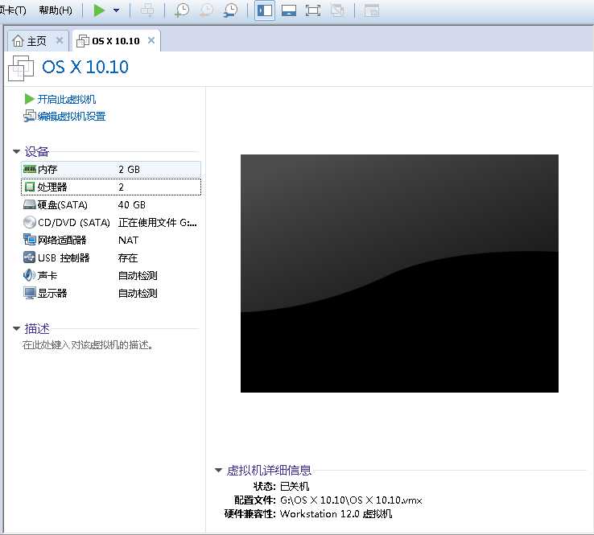The height and width of the screenshot is (535, 594).
Task: Click the settings icon beside 编辑虚拟机设置
Action: coord(29,116)
